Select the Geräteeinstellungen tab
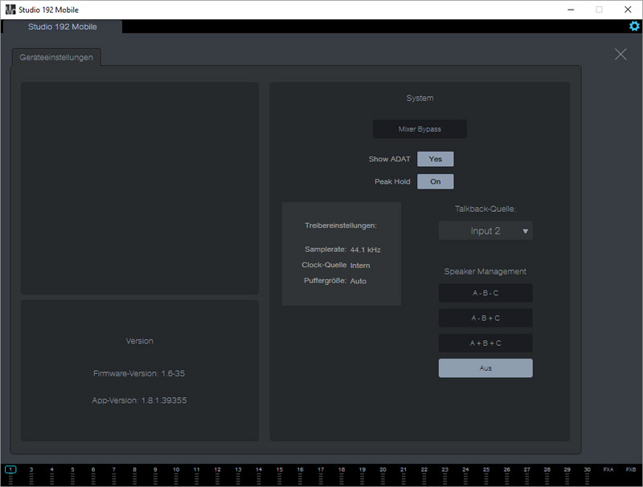The height and width of the screenshot is (487, 643). point(56,58)
